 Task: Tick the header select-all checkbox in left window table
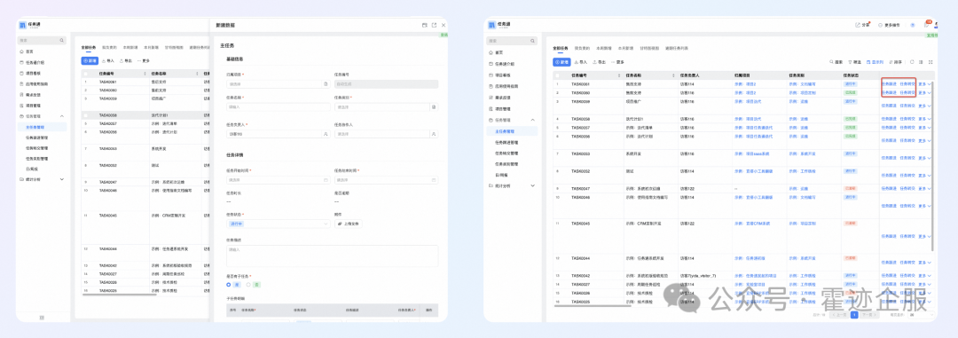[x=85, y=73]
